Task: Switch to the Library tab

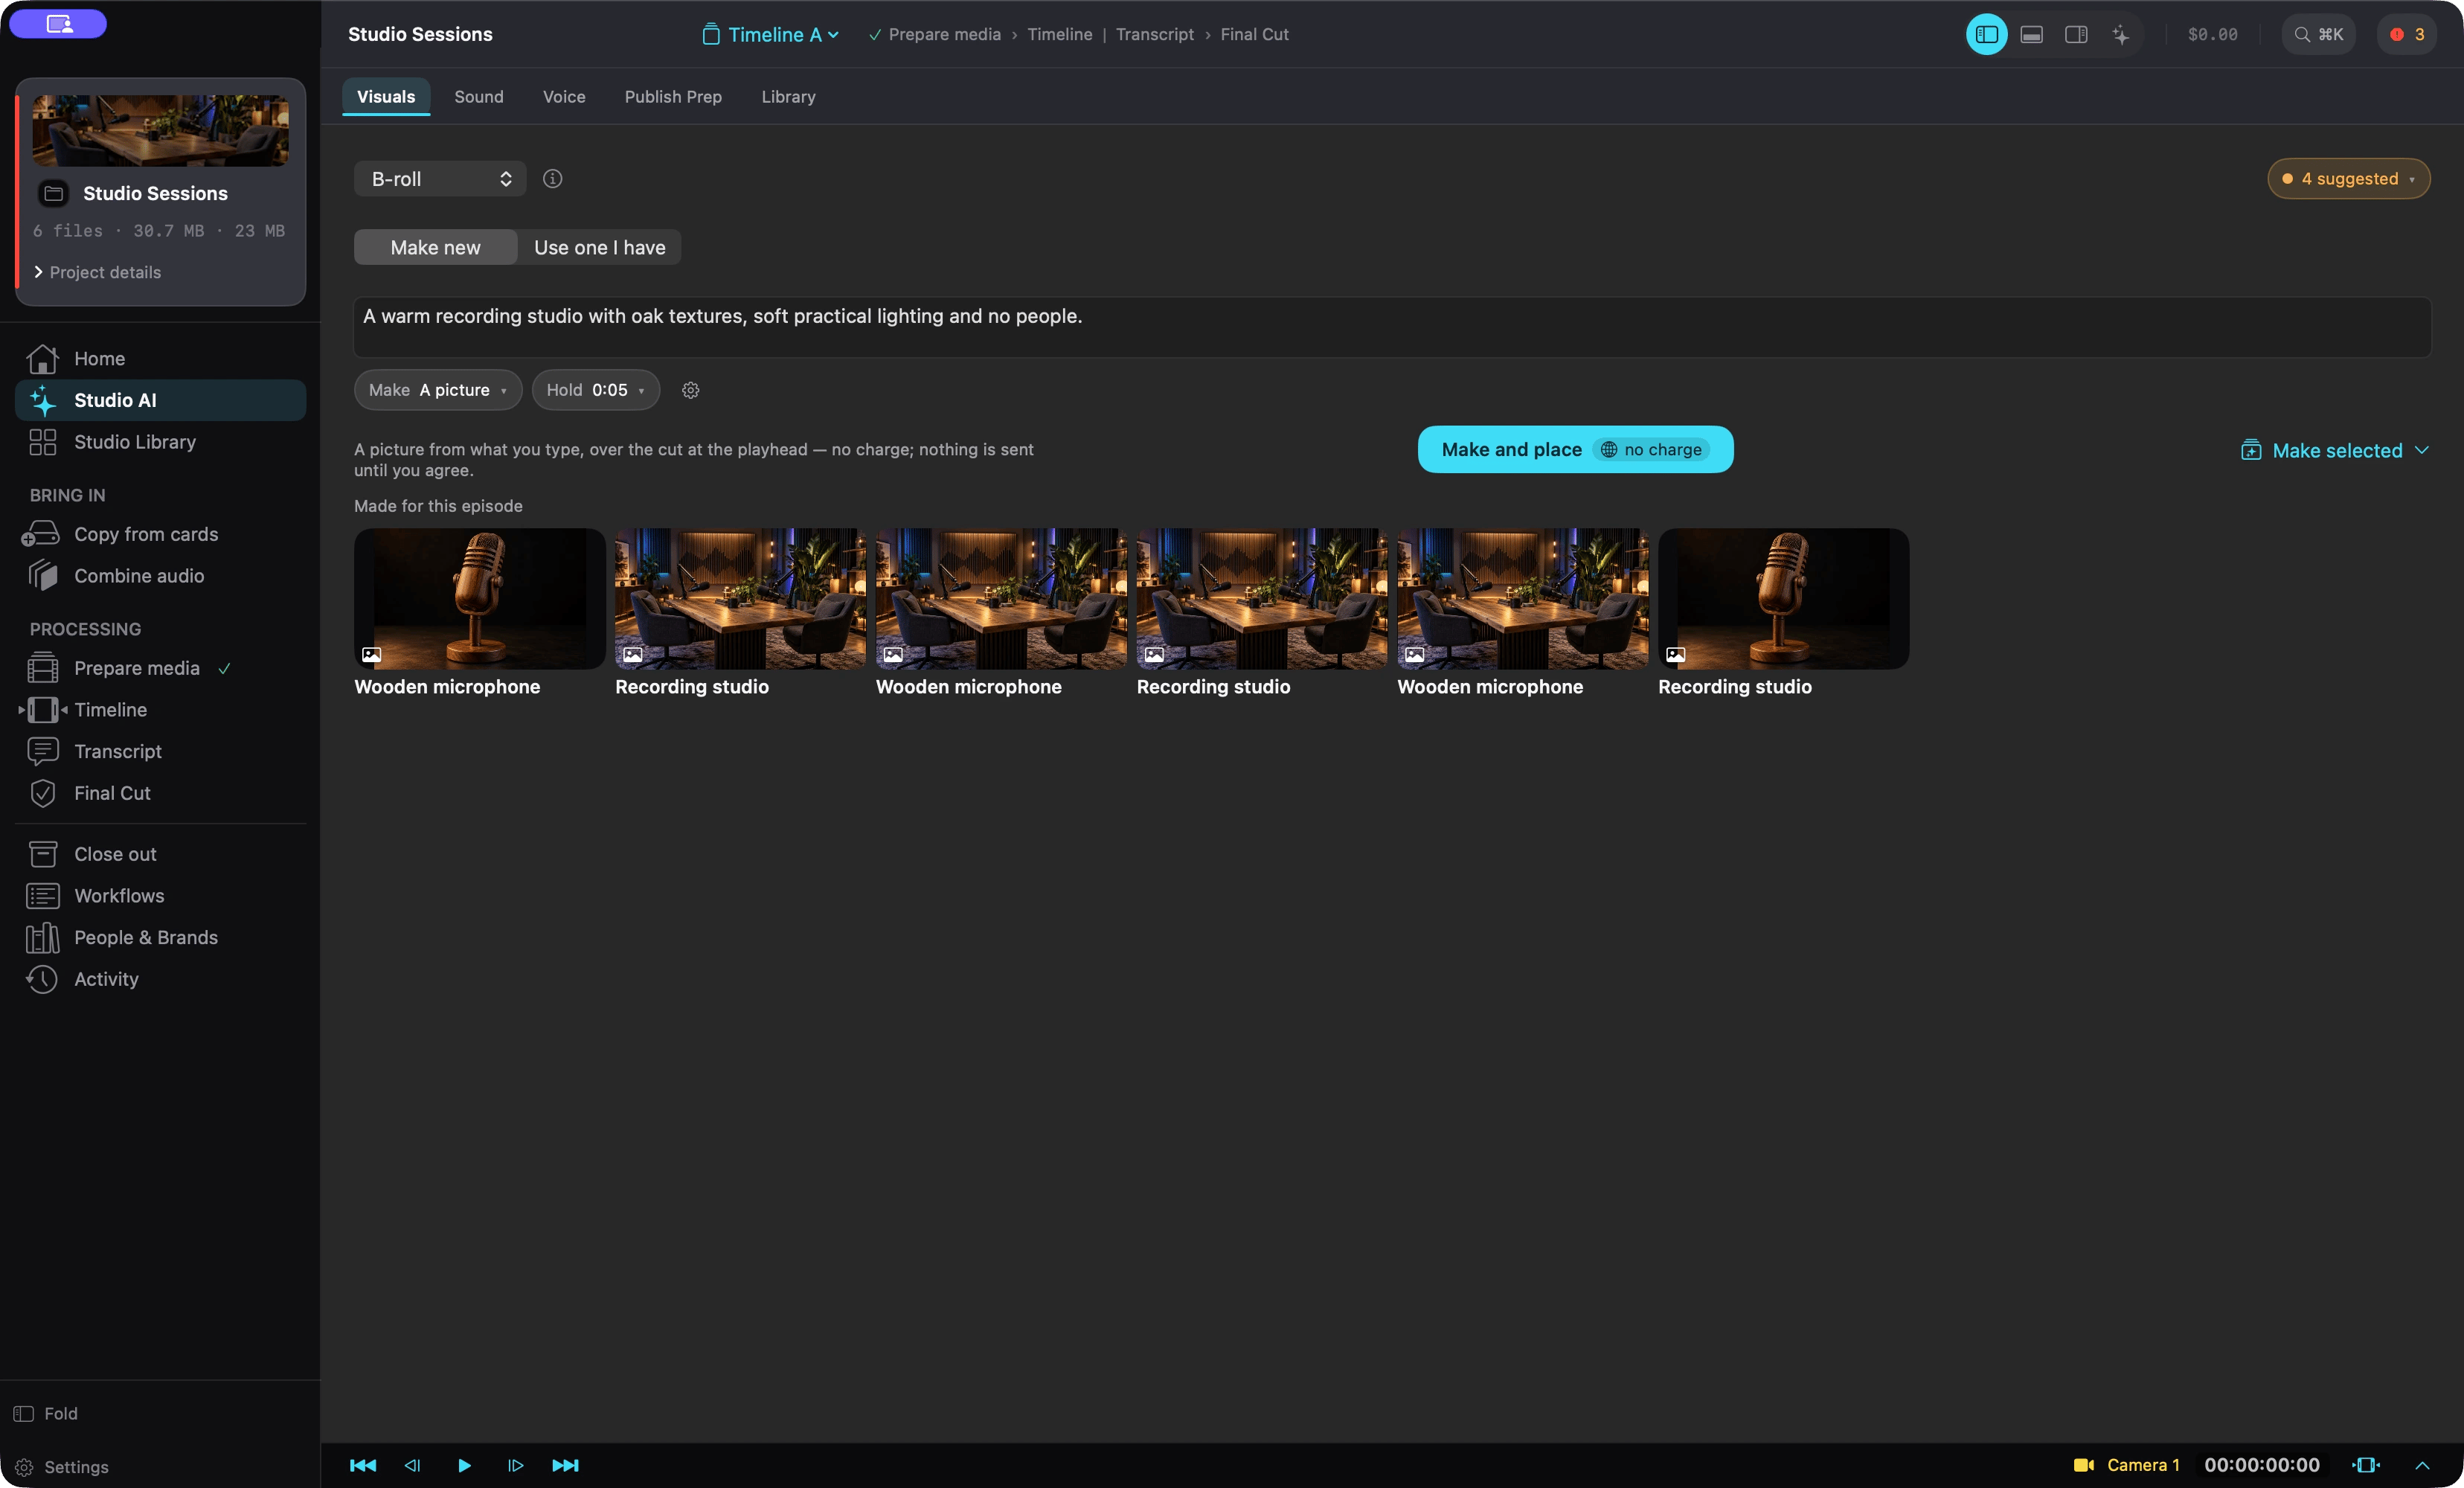Action: point(788,97)
